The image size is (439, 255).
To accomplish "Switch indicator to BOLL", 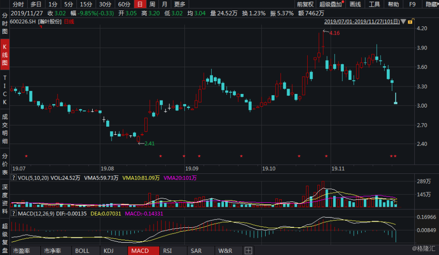I will [x=83, y=251].
